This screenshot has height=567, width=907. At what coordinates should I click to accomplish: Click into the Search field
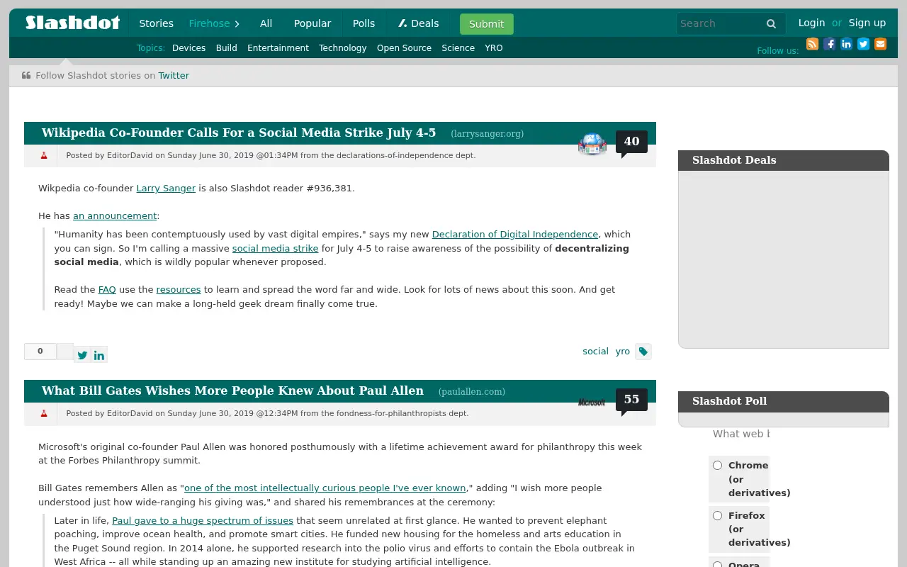719,23
